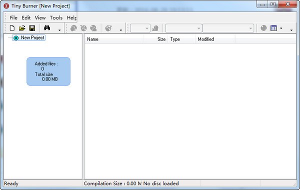Viewport: 300px width, 190px height.
Task: Click the grayed disc with checkmark icon
Action: pos(108,28)
